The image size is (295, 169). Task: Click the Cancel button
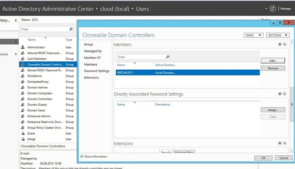point(284,158)
